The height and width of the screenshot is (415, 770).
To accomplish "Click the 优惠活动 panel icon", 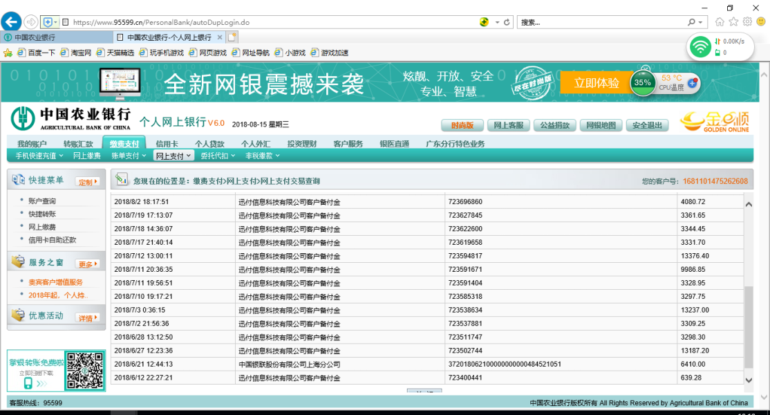I will click(x=18, y=315).
